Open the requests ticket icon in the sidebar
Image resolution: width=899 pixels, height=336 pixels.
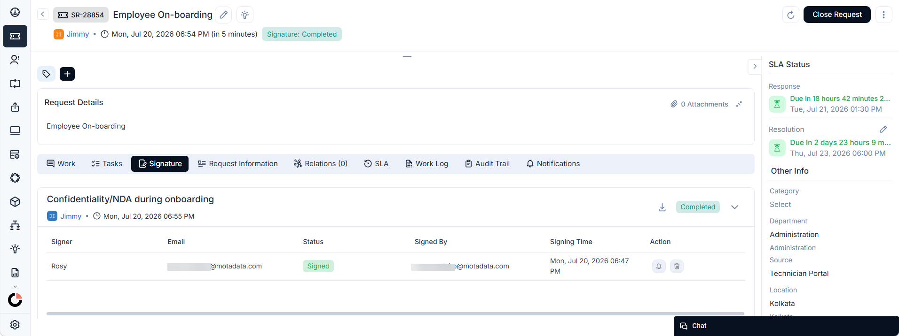[x=15, y=36]
